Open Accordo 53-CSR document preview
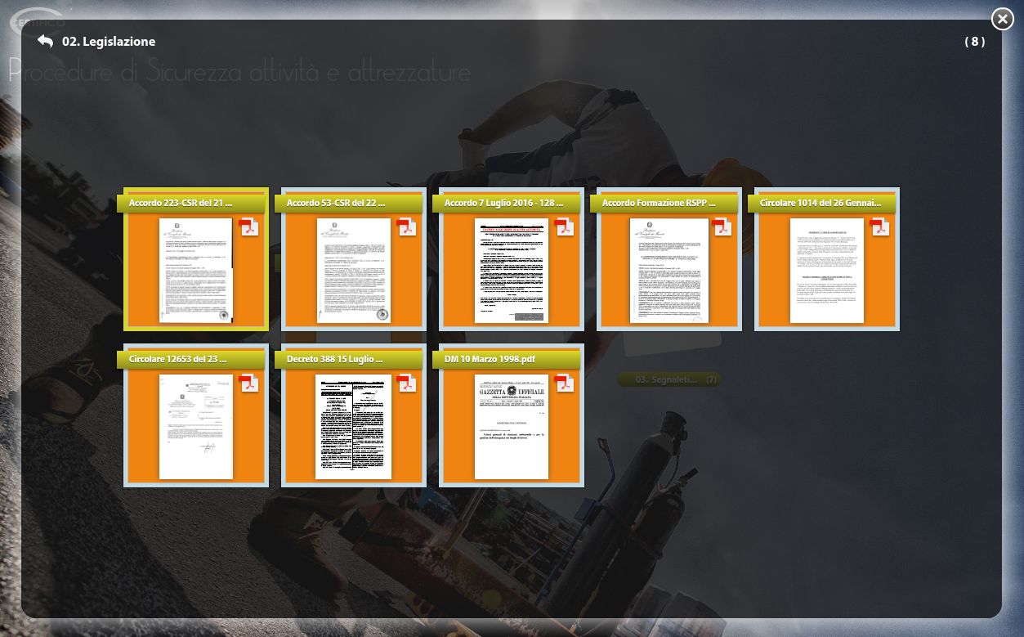Image resolution: width=1024 pixels, height=637 pixels. (x=354, y=270)
